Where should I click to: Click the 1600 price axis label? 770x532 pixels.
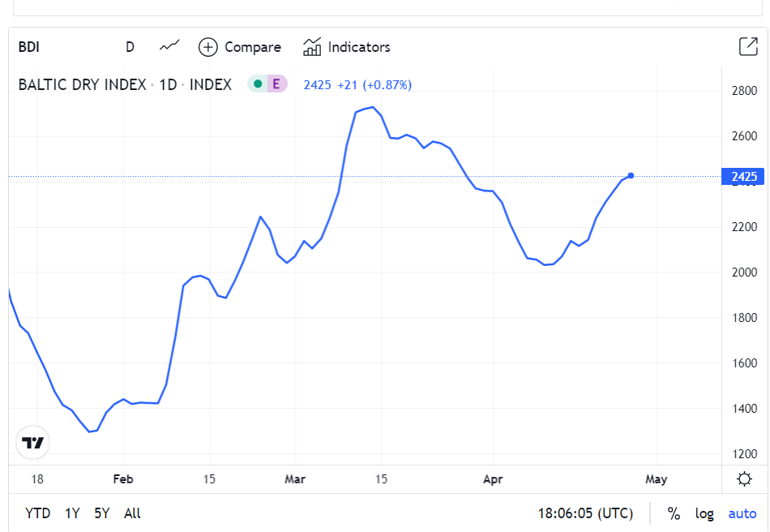coord(744,363)
